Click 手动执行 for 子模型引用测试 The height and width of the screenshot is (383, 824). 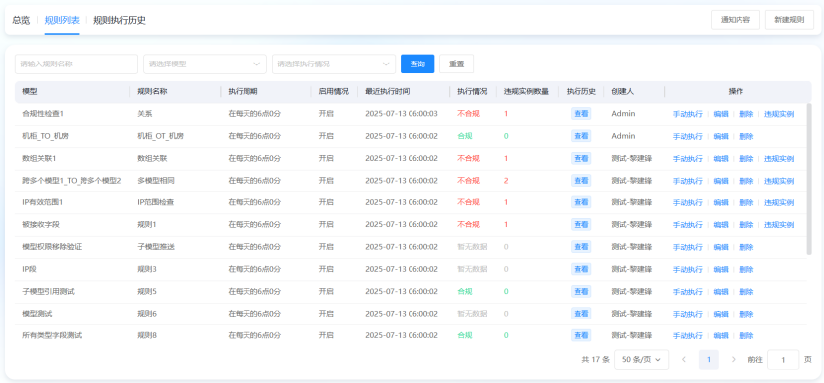click(x=688, y=292)
